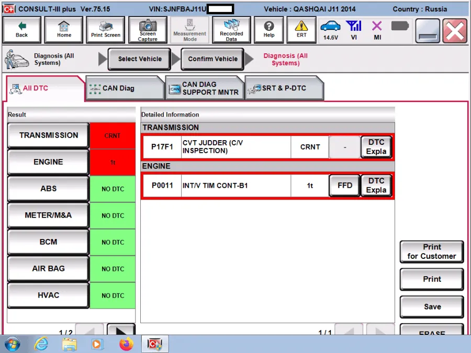Viewport: 471px width, 353px height.
Task: Minimize the CONSULT window
Action: pyautogui.click(x=428, y=30)
